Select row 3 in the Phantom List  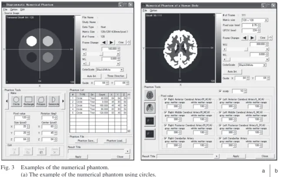(x=98, y=105)
